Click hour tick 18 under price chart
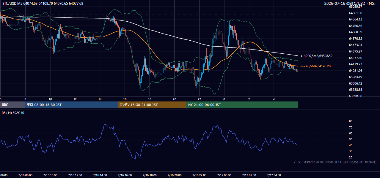 [x=150, y=99]
